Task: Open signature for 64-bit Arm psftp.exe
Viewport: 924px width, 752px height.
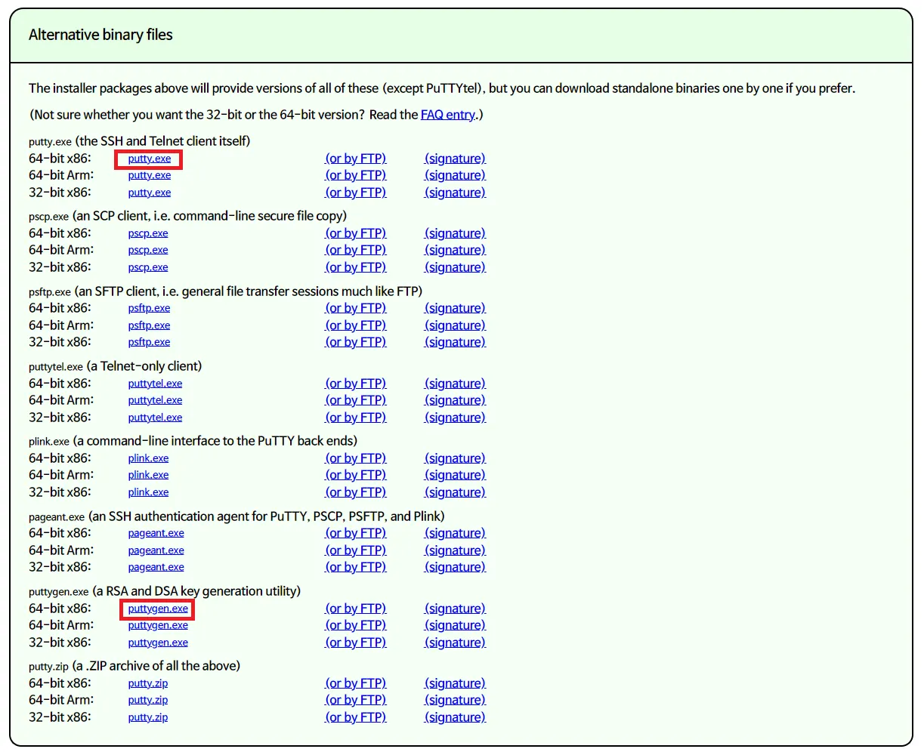Action: point(456,325)
